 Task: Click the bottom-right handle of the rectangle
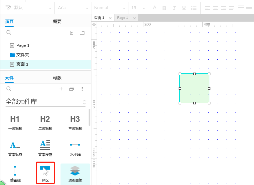point(209,103)
